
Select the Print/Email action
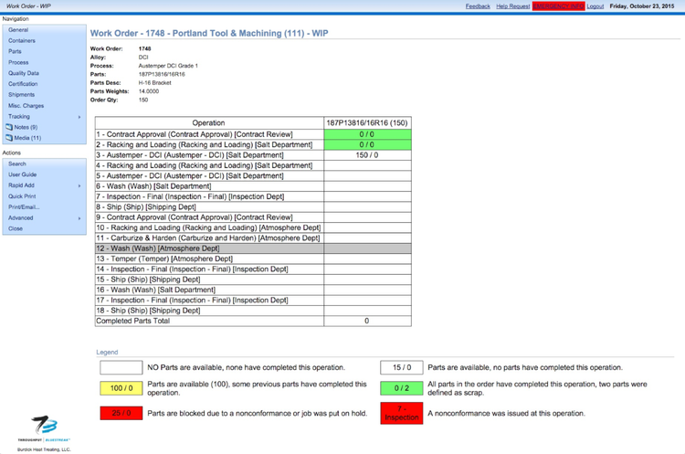click(24, 207)
